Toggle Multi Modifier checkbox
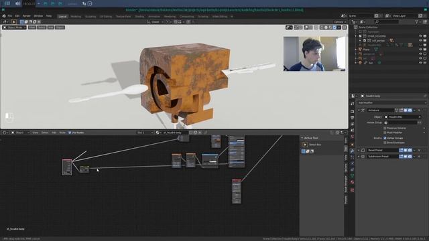The height and width of the screenshot is (241, 429). tap(385, 133)
